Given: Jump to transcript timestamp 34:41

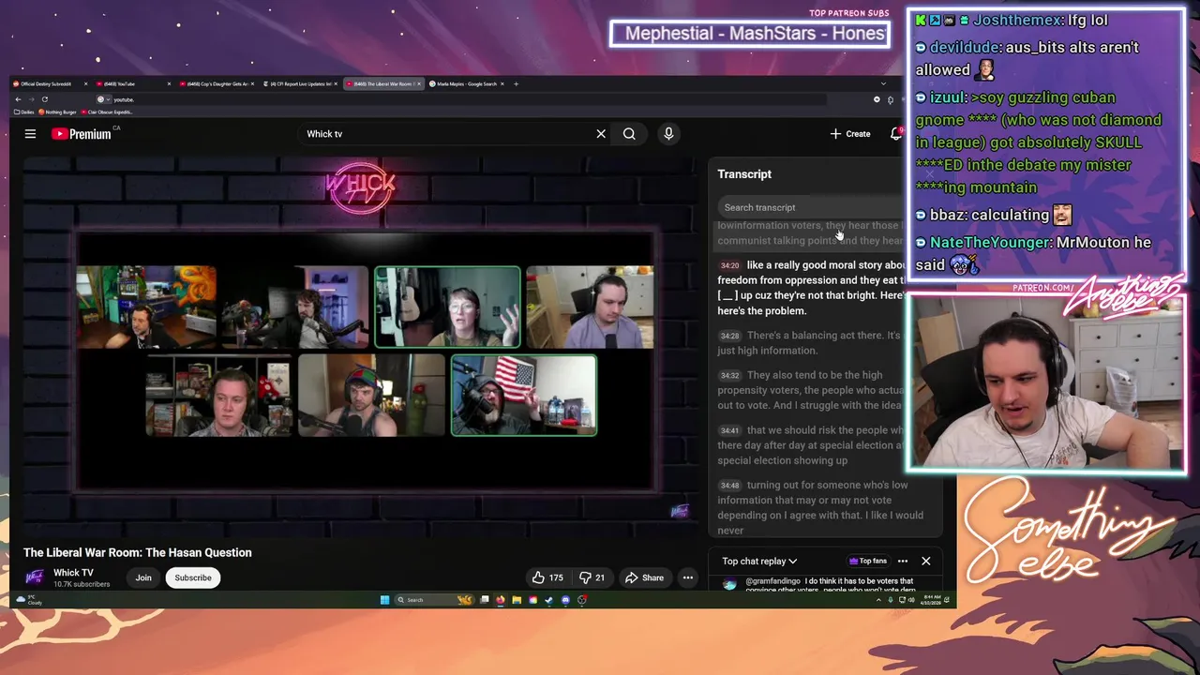Looking at the screenshot, I should pos(730,430).
